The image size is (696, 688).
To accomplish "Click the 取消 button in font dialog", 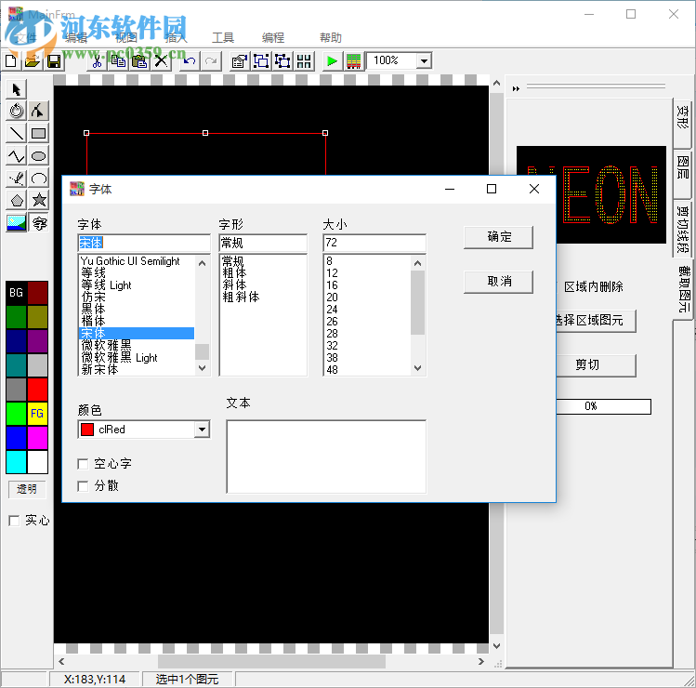I will [498, 282].
